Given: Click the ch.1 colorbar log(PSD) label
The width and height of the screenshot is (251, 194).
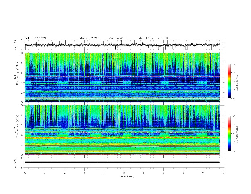Looking at the screenshot, I should tap(237, 83).
